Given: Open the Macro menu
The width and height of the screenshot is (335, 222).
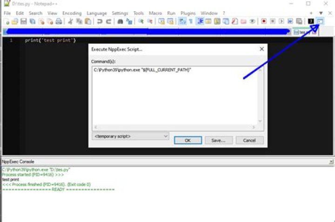Looking at the screenshot, I should coord(155,13).
